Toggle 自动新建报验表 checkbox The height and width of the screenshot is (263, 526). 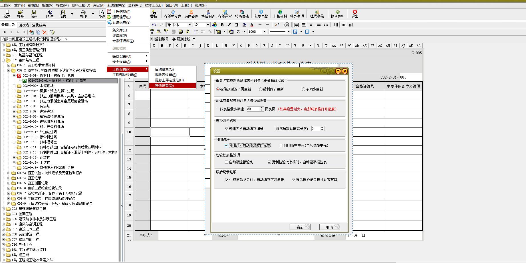point(226,162)
